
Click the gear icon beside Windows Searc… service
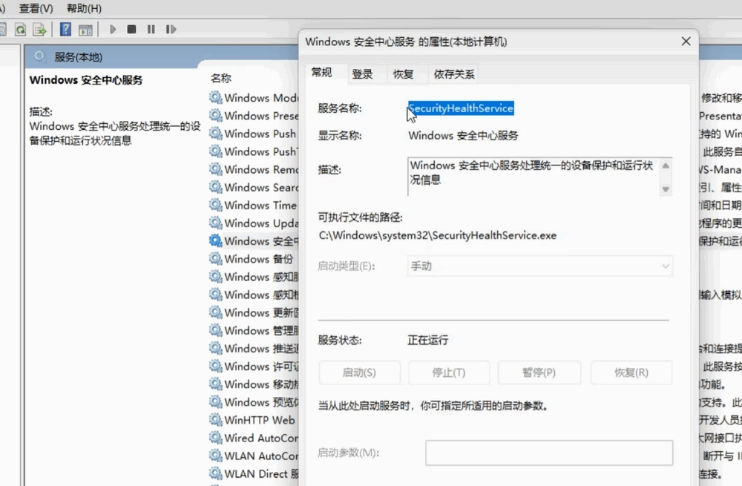(x=216, y=187)
